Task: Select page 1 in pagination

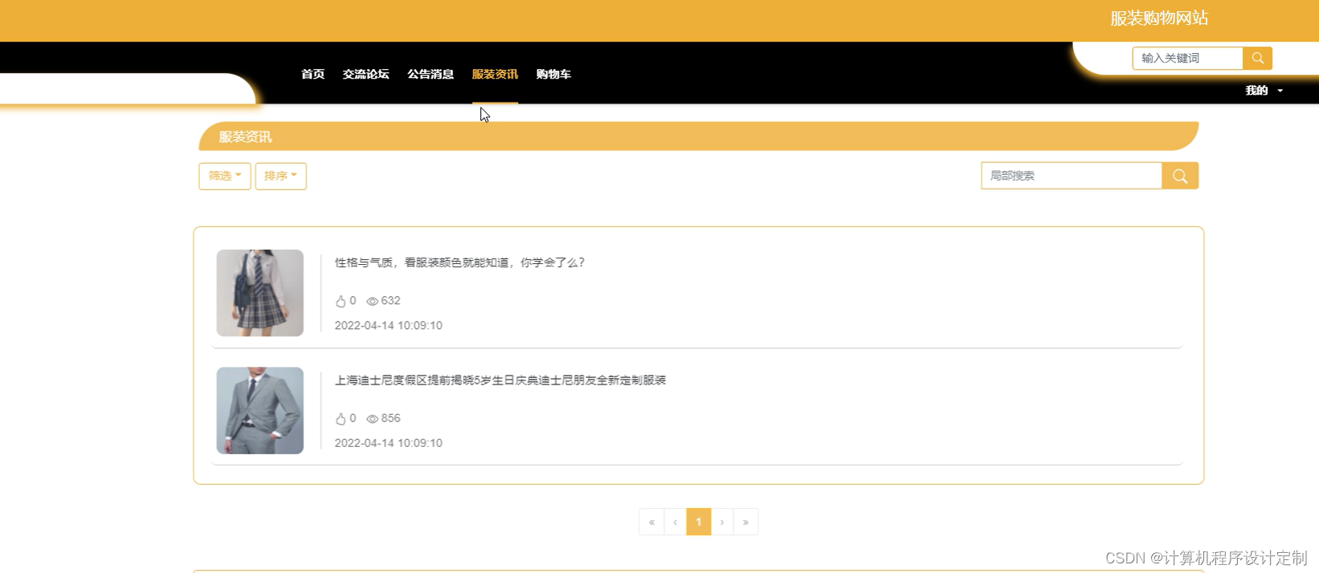Action: tap(699, 522)
